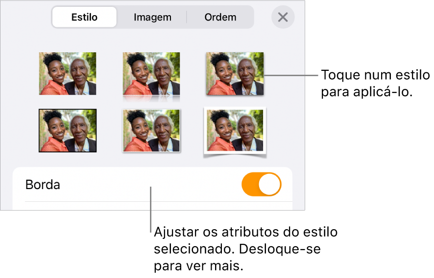Apply the thin black border style
The height and width of the screenshot is (278, 434).
[x=68, y=130]
